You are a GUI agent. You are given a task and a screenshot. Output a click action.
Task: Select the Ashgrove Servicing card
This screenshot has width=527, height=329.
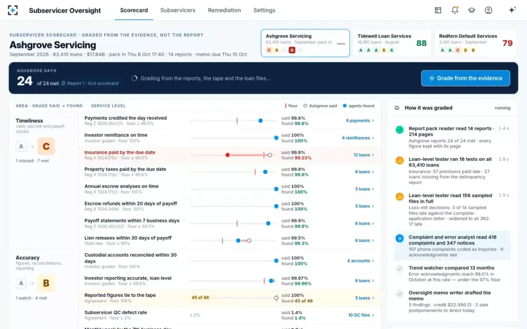[x=305, y=43]
